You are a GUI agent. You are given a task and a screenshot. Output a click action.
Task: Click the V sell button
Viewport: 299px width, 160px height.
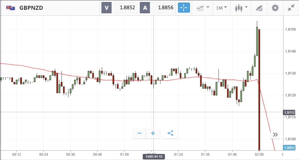click(106, 8)
